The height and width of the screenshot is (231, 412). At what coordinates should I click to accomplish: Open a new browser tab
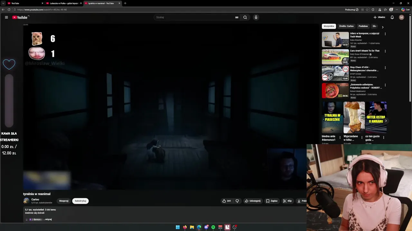[x=125, y=3]
